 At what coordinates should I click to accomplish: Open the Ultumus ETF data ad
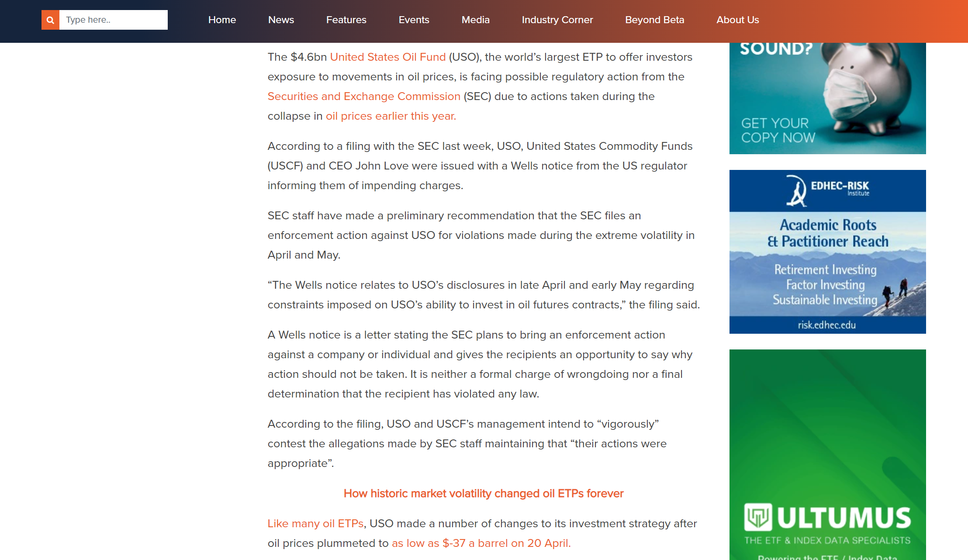click(x=827, y=455)
